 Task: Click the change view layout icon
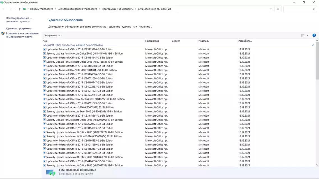(303, 35)
